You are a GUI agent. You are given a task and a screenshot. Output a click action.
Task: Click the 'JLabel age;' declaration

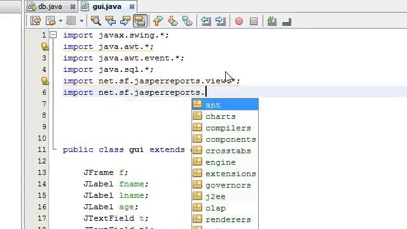[111, 207]
